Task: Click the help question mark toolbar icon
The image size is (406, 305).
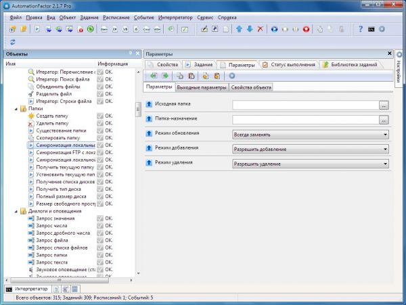Action: [x=359, y=29]
